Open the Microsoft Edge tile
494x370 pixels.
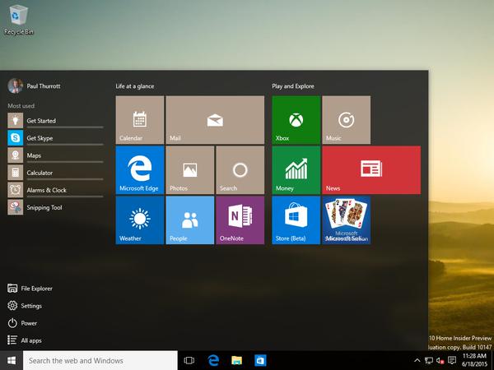click(x=140, y=170)
